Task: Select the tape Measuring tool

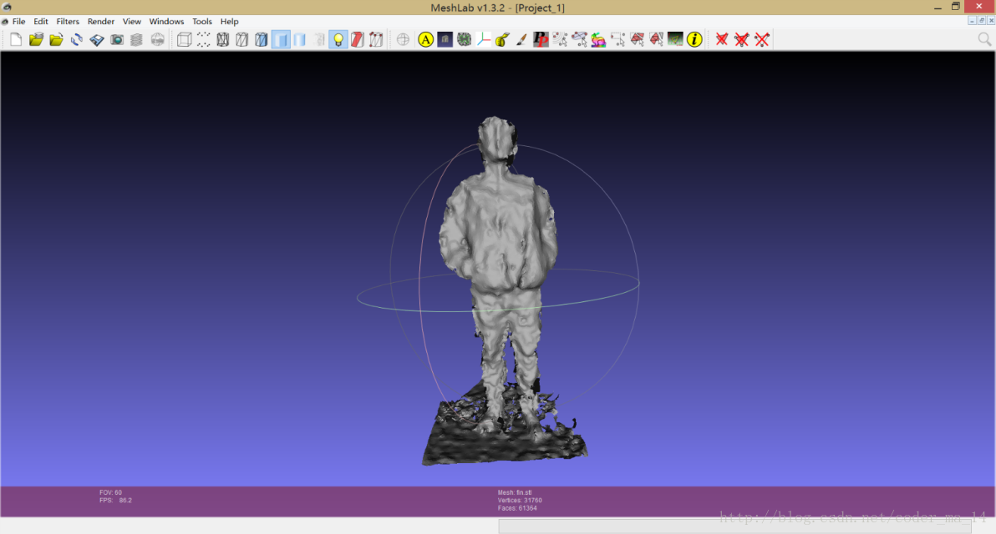Action: pyautogui.click(x=502, y=39)
